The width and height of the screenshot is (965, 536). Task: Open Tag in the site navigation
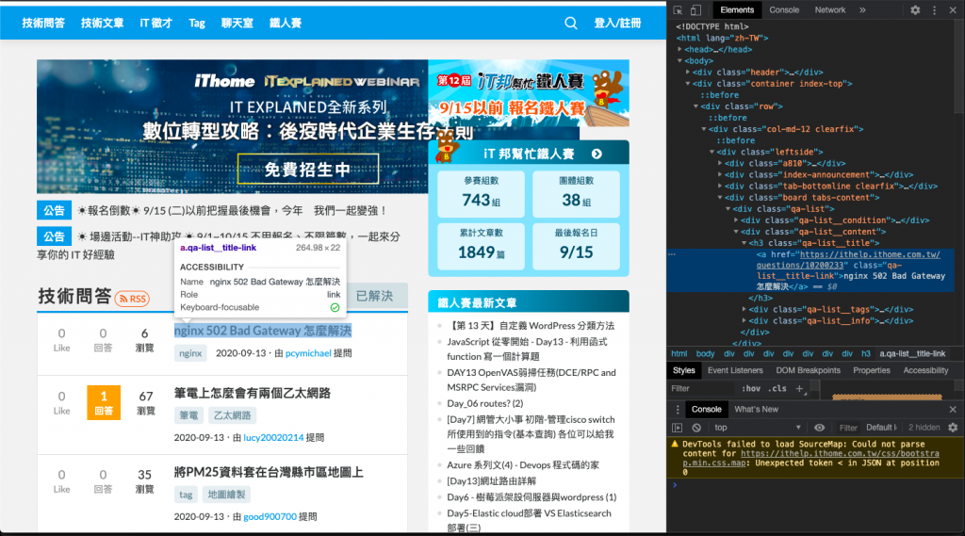[x=197, y=24]
